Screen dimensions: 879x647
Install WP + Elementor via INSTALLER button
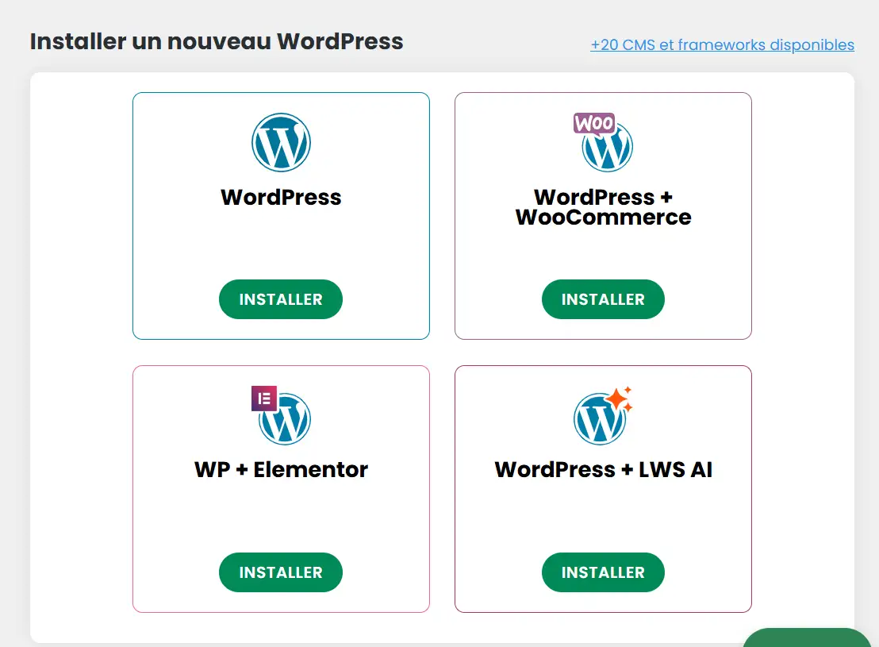point(281,572)
